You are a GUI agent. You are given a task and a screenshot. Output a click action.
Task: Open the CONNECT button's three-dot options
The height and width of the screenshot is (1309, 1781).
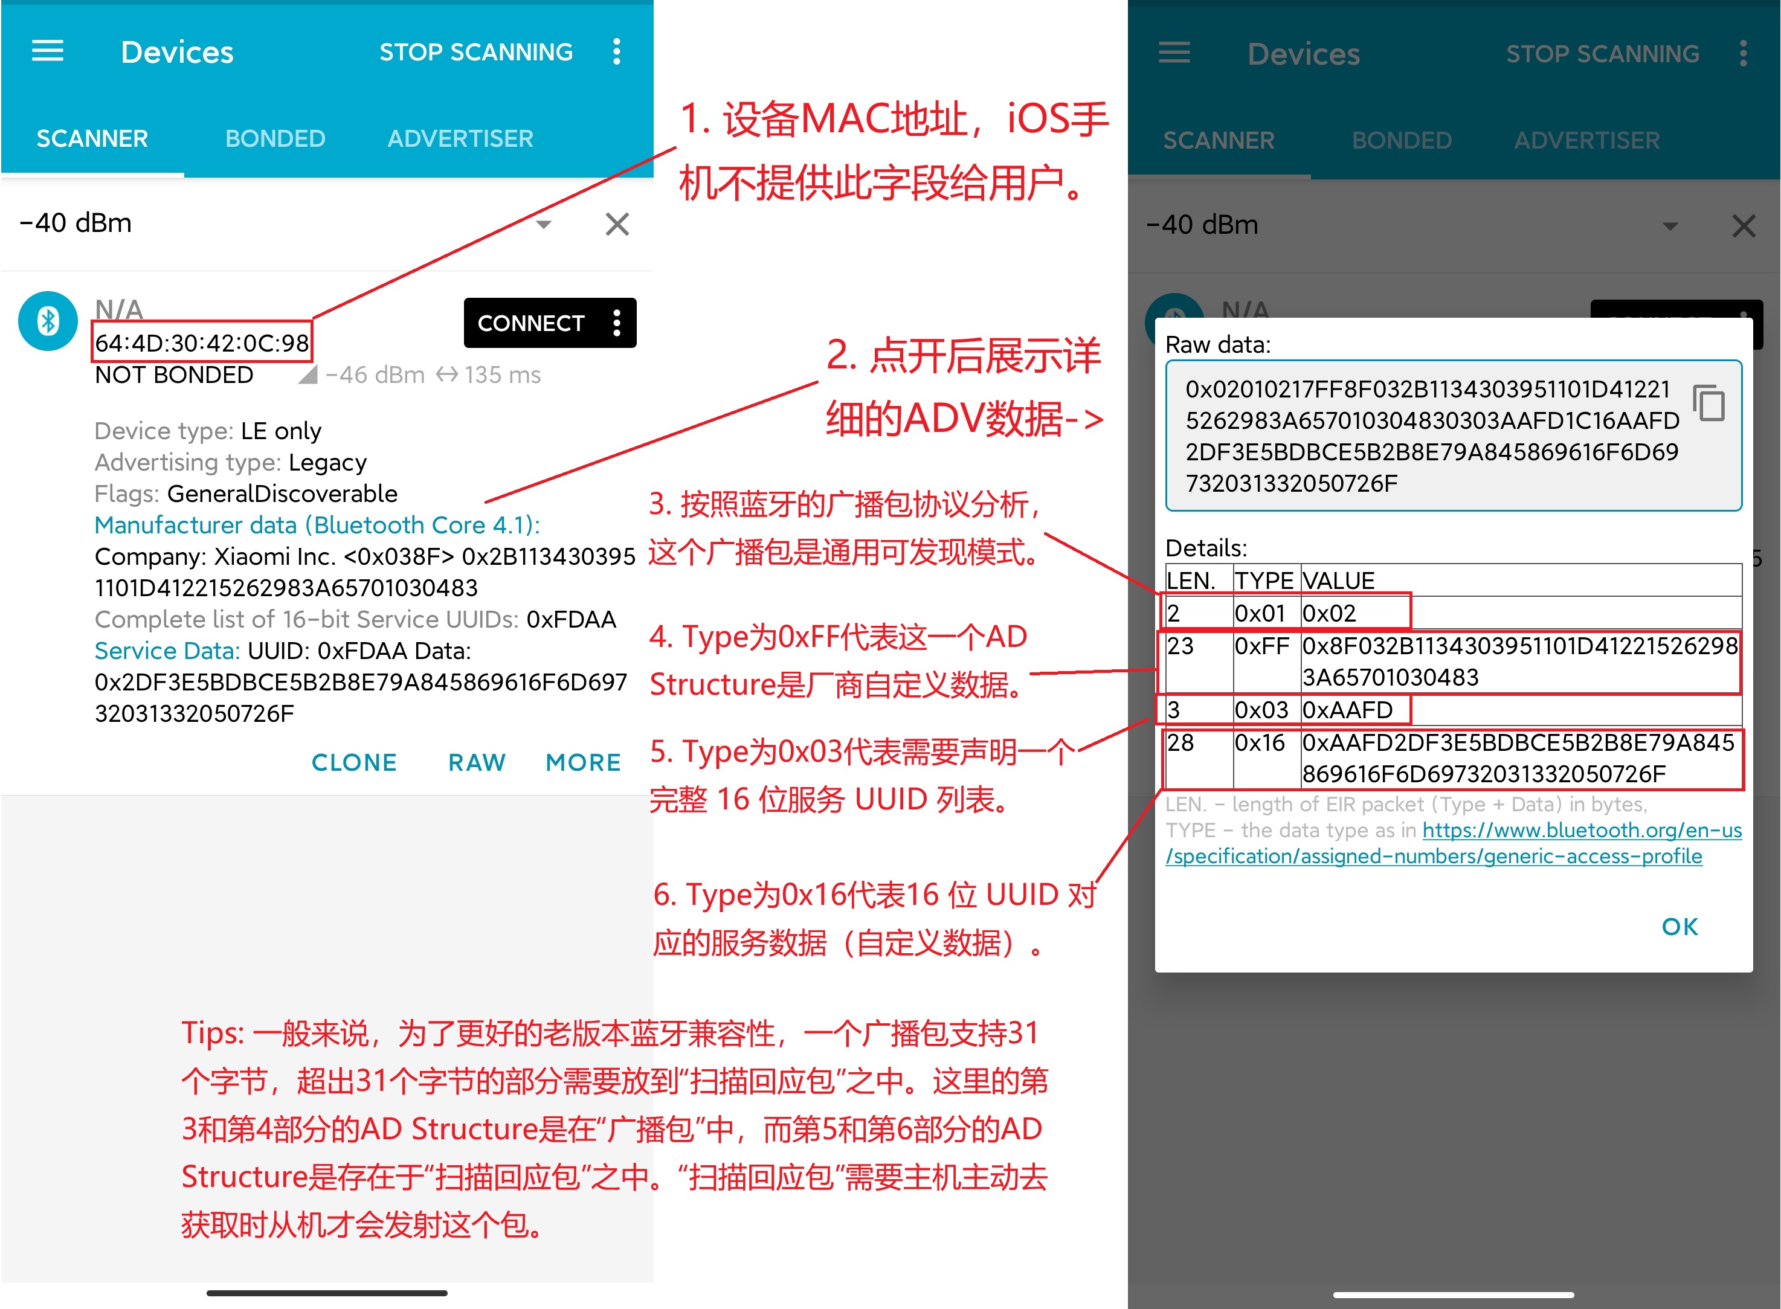click(x=616, y=323)
